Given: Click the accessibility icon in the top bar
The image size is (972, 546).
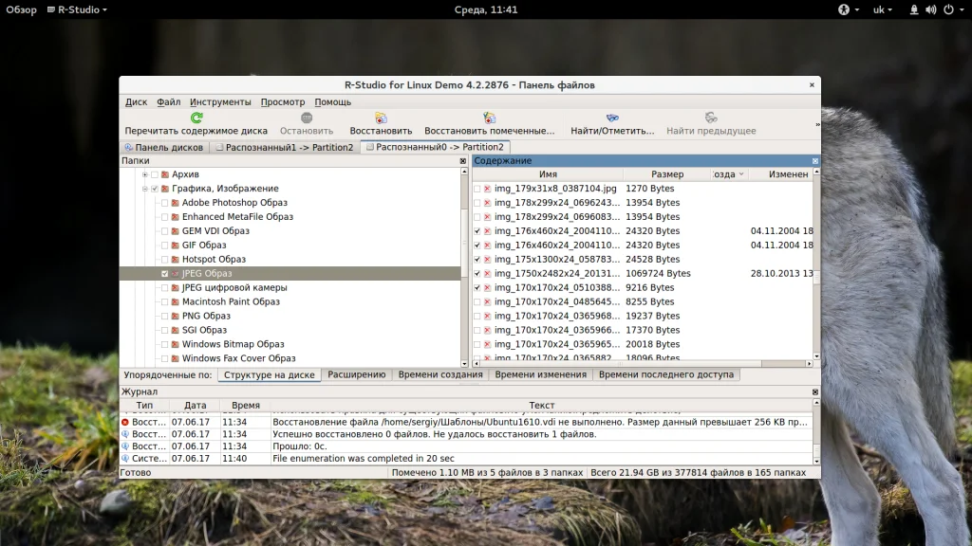Looking at the screenshot, I should [842, 9].
